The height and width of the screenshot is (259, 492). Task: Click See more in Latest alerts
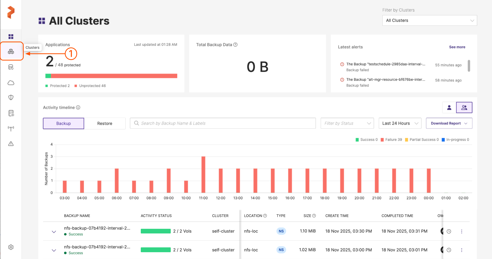(457, 47)
